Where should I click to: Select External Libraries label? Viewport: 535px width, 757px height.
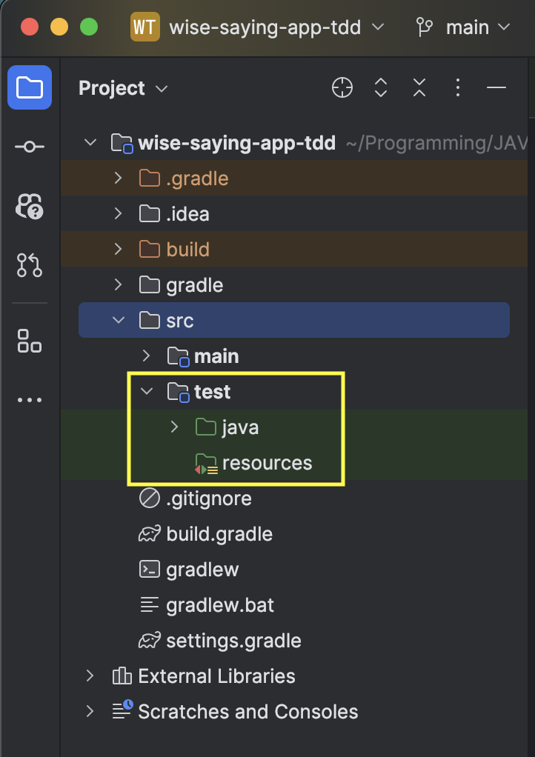[216, 676]
